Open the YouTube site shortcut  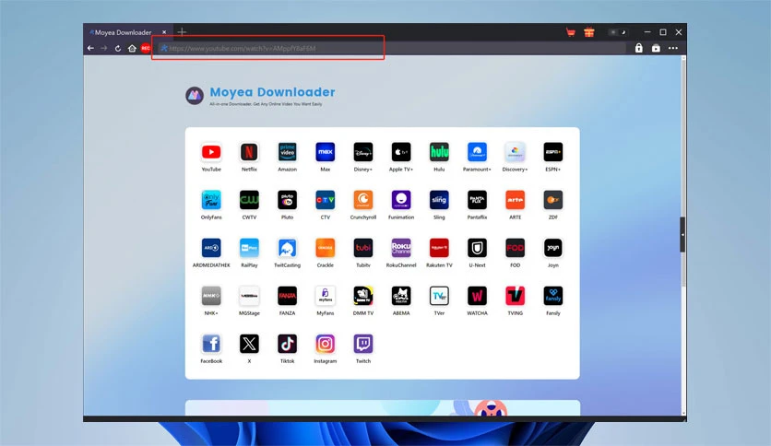[211, 152]
